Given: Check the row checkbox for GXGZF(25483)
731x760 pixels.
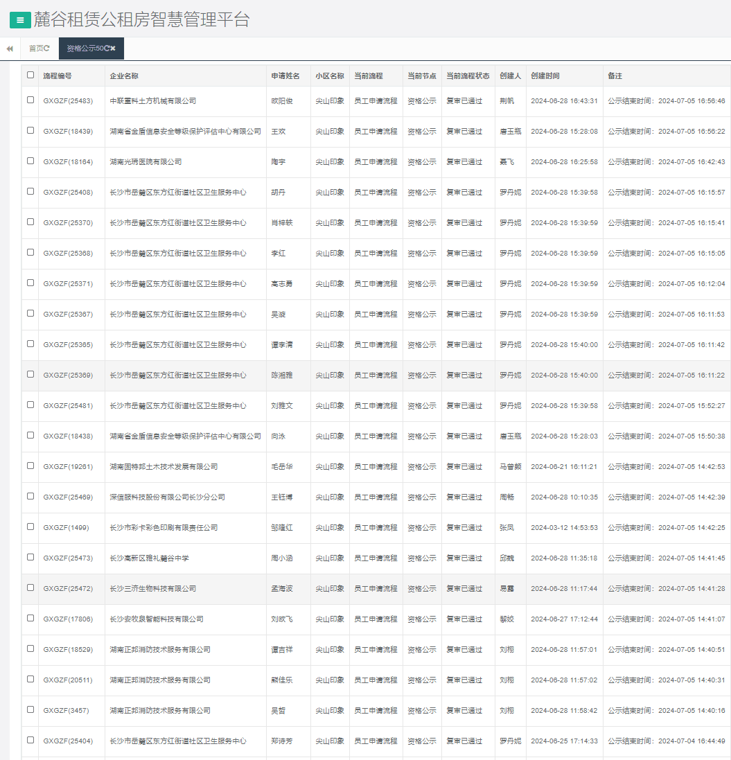Looking at the screenshot, I should click(x=30, y=100).
